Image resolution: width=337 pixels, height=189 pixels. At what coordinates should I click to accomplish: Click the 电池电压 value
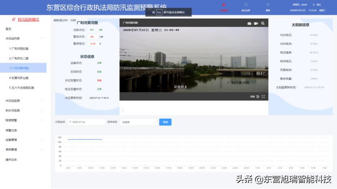pyautogui.click(x=314, y=61)
